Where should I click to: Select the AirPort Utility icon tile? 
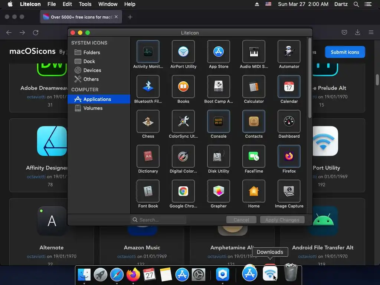183,52
